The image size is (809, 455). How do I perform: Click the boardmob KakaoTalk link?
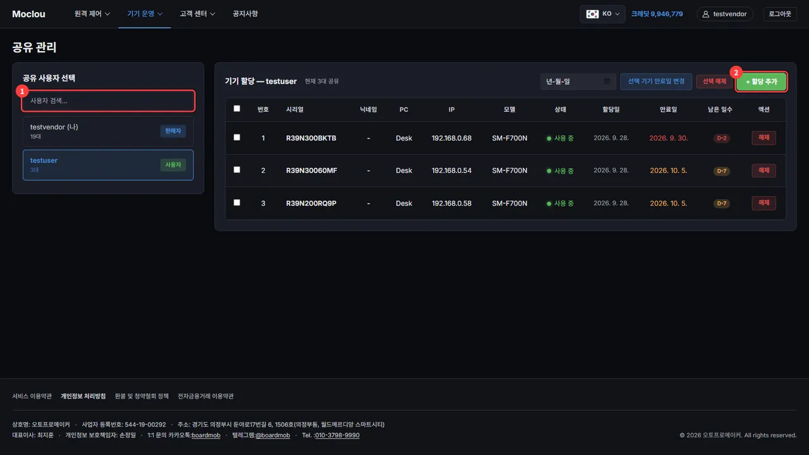click(x=206, y=435)
